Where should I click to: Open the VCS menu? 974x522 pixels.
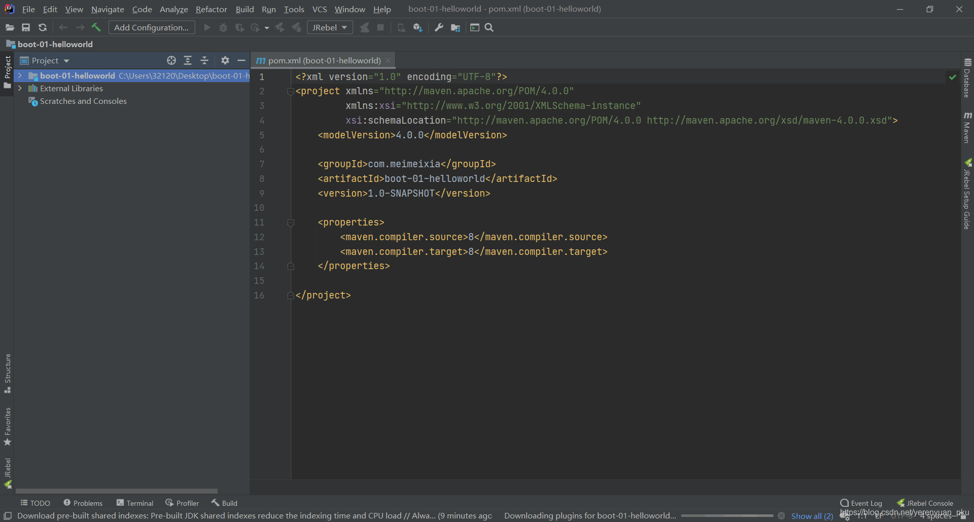[320, 9]
